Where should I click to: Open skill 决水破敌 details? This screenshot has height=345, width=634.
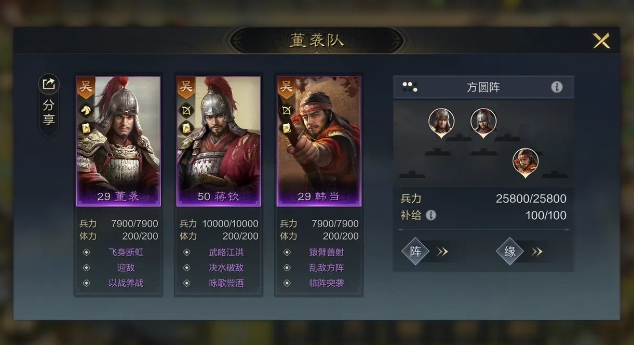point(226,268)
